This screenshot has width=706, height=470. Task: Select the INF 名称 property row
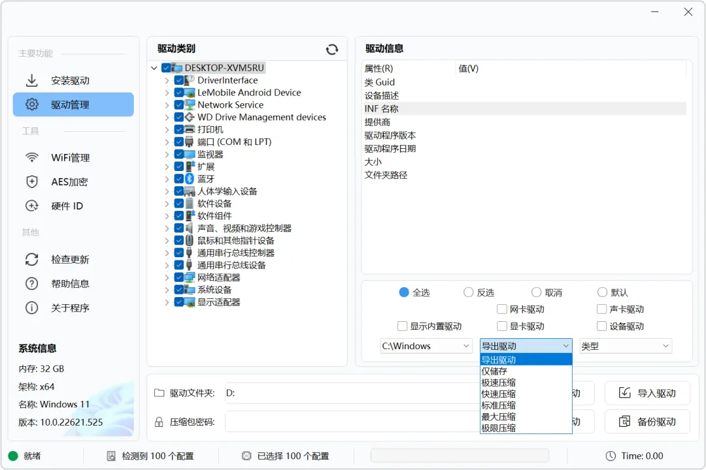tap(524, 108)
